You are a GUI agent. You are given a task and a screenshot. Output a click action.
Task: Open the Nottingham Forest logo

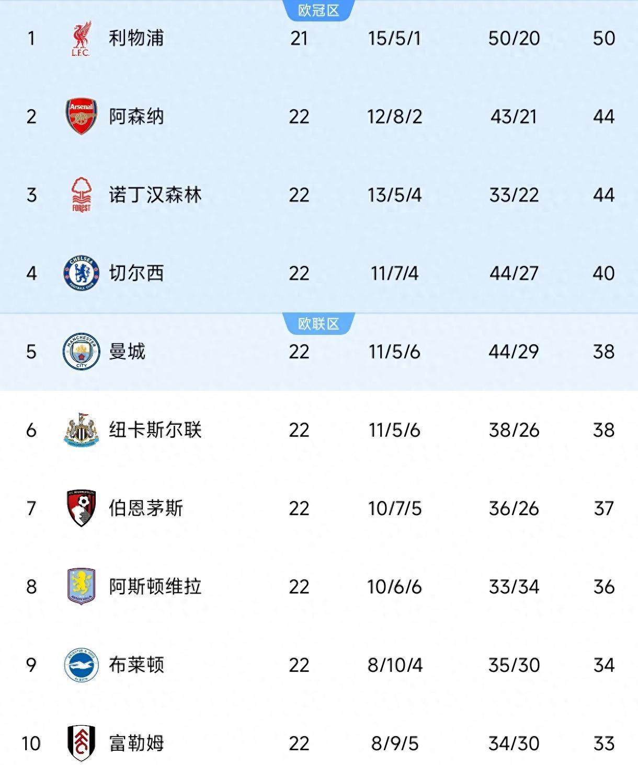click(x=81, y=195)
